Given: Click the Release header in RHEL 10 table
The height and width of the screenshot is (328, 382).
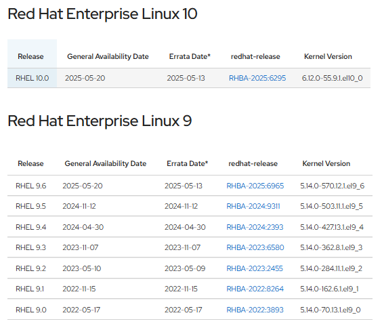Looking at the screenshot, I should tap(30, 56).
